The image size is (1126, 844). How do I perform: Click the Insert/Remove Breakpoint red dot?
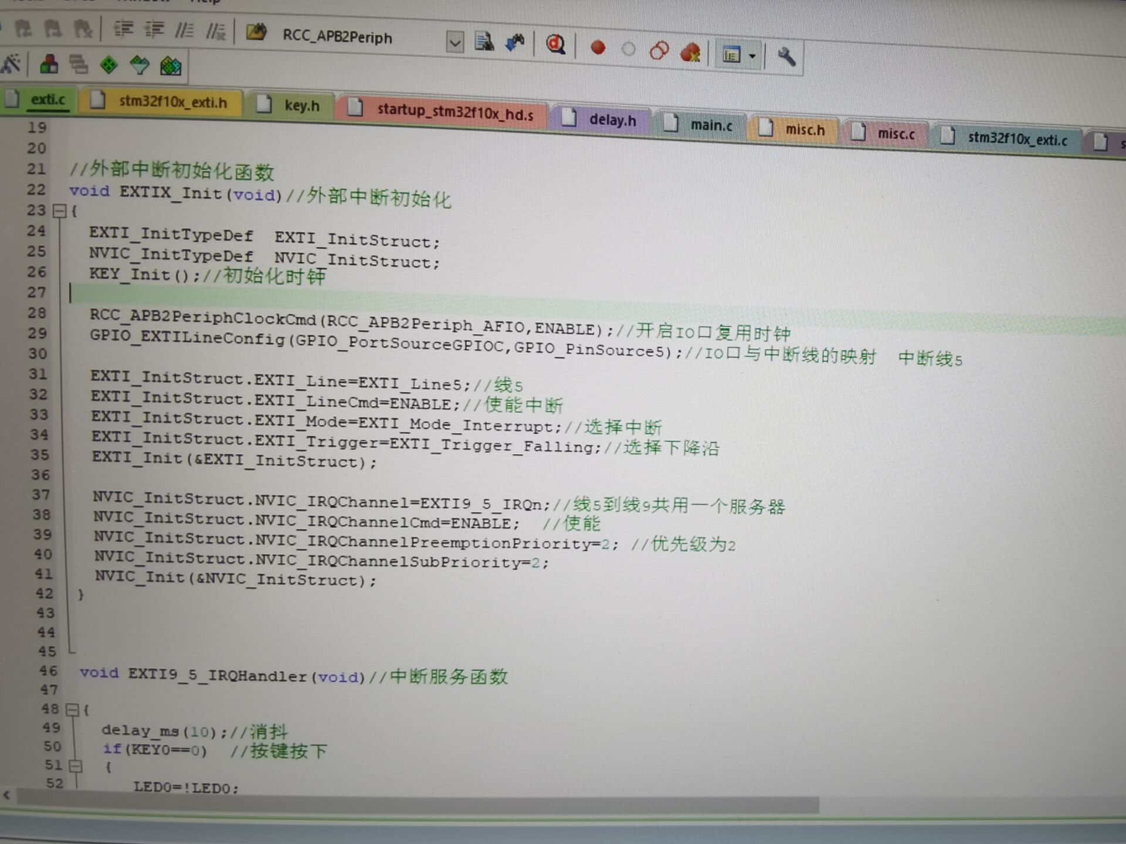tap(598, 47)
